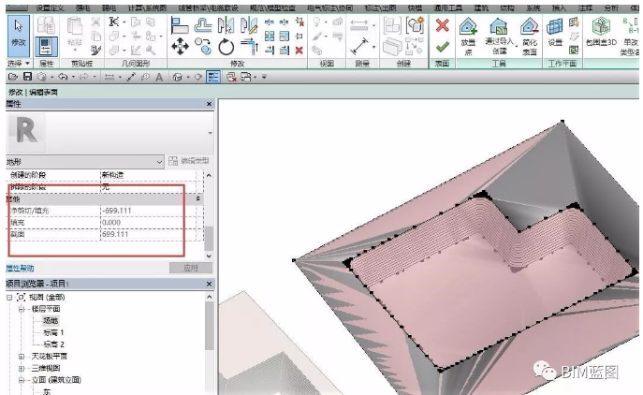Click the Scale tool icon
Screen dimensions: 643x395
click(285, 37)
